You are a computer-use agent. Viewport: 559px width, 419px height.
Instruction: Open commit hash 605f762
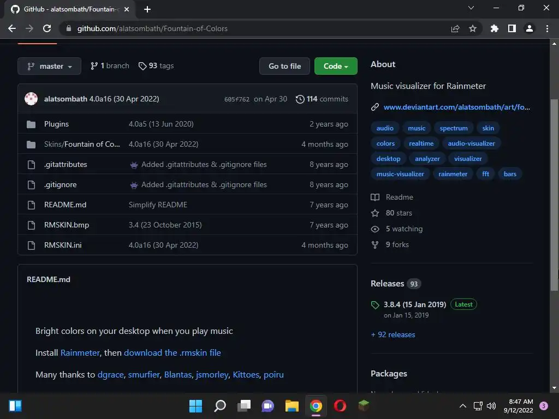click(x=237, y=99)
